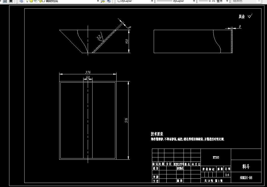Select the 8 dimension above the side view
The image size is (267, 187).
[240, 26]
